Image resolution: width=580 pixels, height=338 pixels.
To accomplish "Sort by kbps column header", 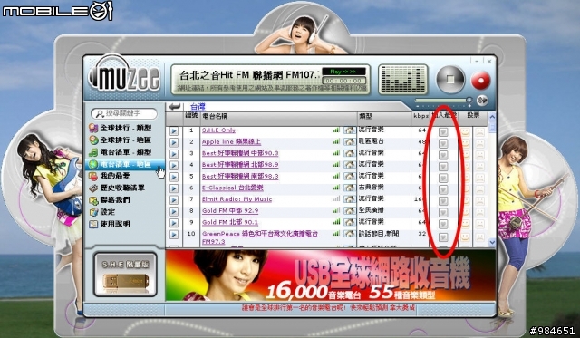I will click(420, 116).
